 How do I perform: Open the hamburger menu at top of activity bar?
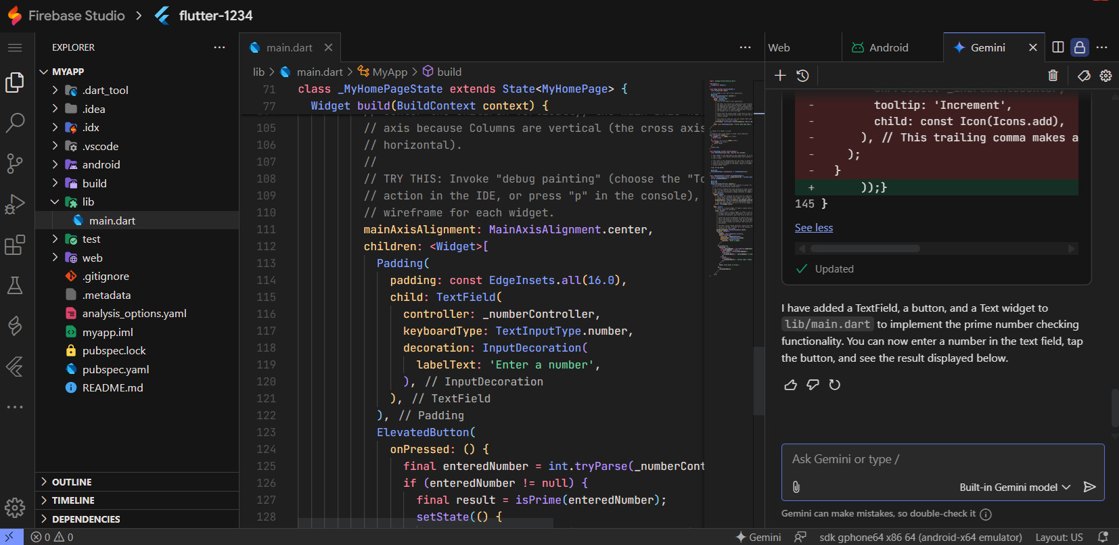[x=15, y=47]
